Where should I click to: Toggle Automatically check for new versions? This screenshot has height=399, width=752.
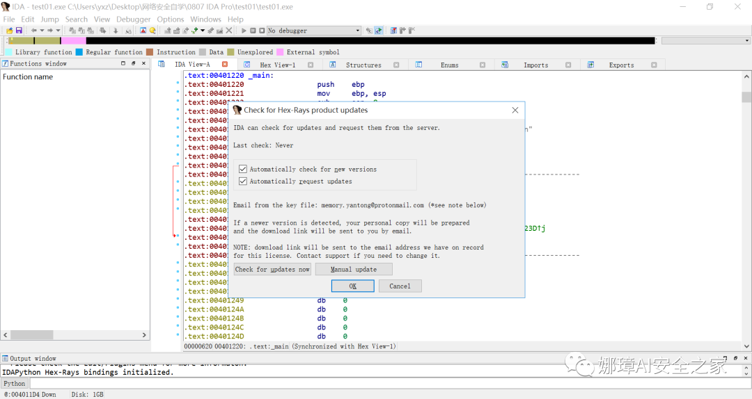tap(243, 170)
